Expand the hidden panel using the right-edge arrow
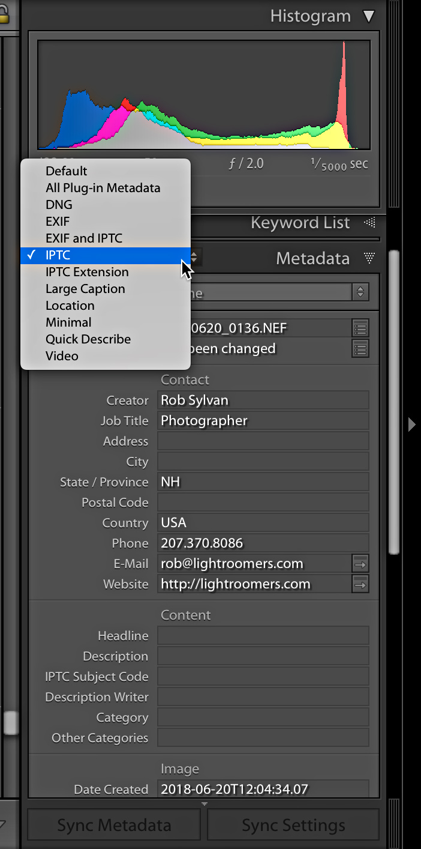The width and height of the screenshot is (421, 849). click(412, 424)
